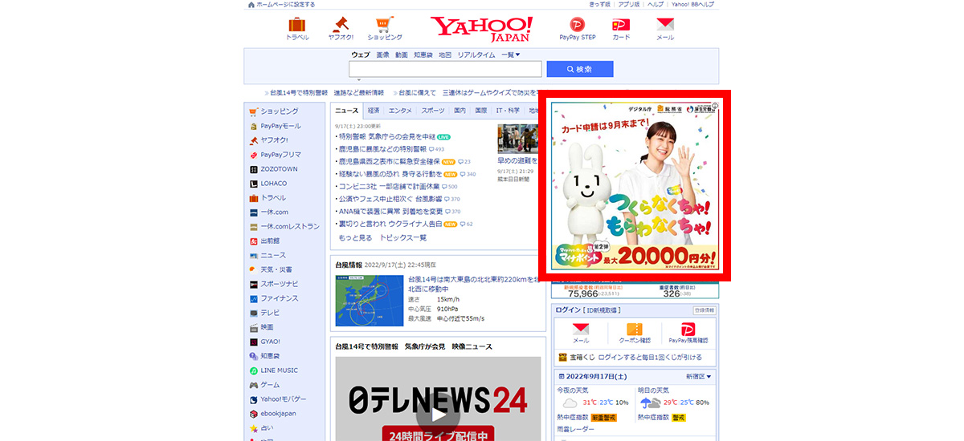The image size is (964, 441).
Task: Switch search type to リアルタイム
Action: point(476,55)
